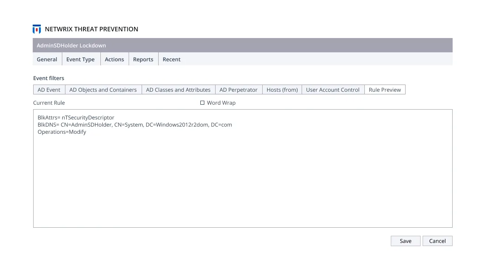Open the Actions tab

click(x=114, y=59)
